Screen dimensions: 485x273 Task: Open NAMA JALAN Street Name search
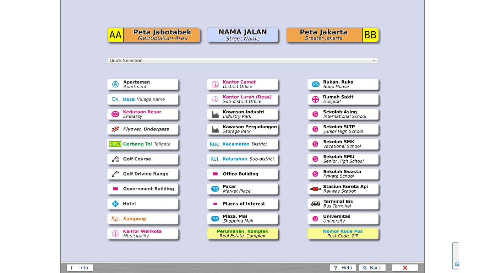click(x=243, y=35)
